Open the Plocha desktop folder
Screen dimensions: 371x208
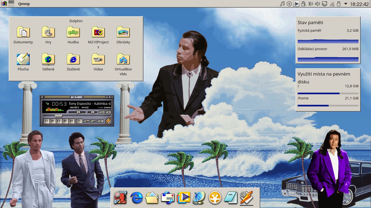(x=23, y=62)
